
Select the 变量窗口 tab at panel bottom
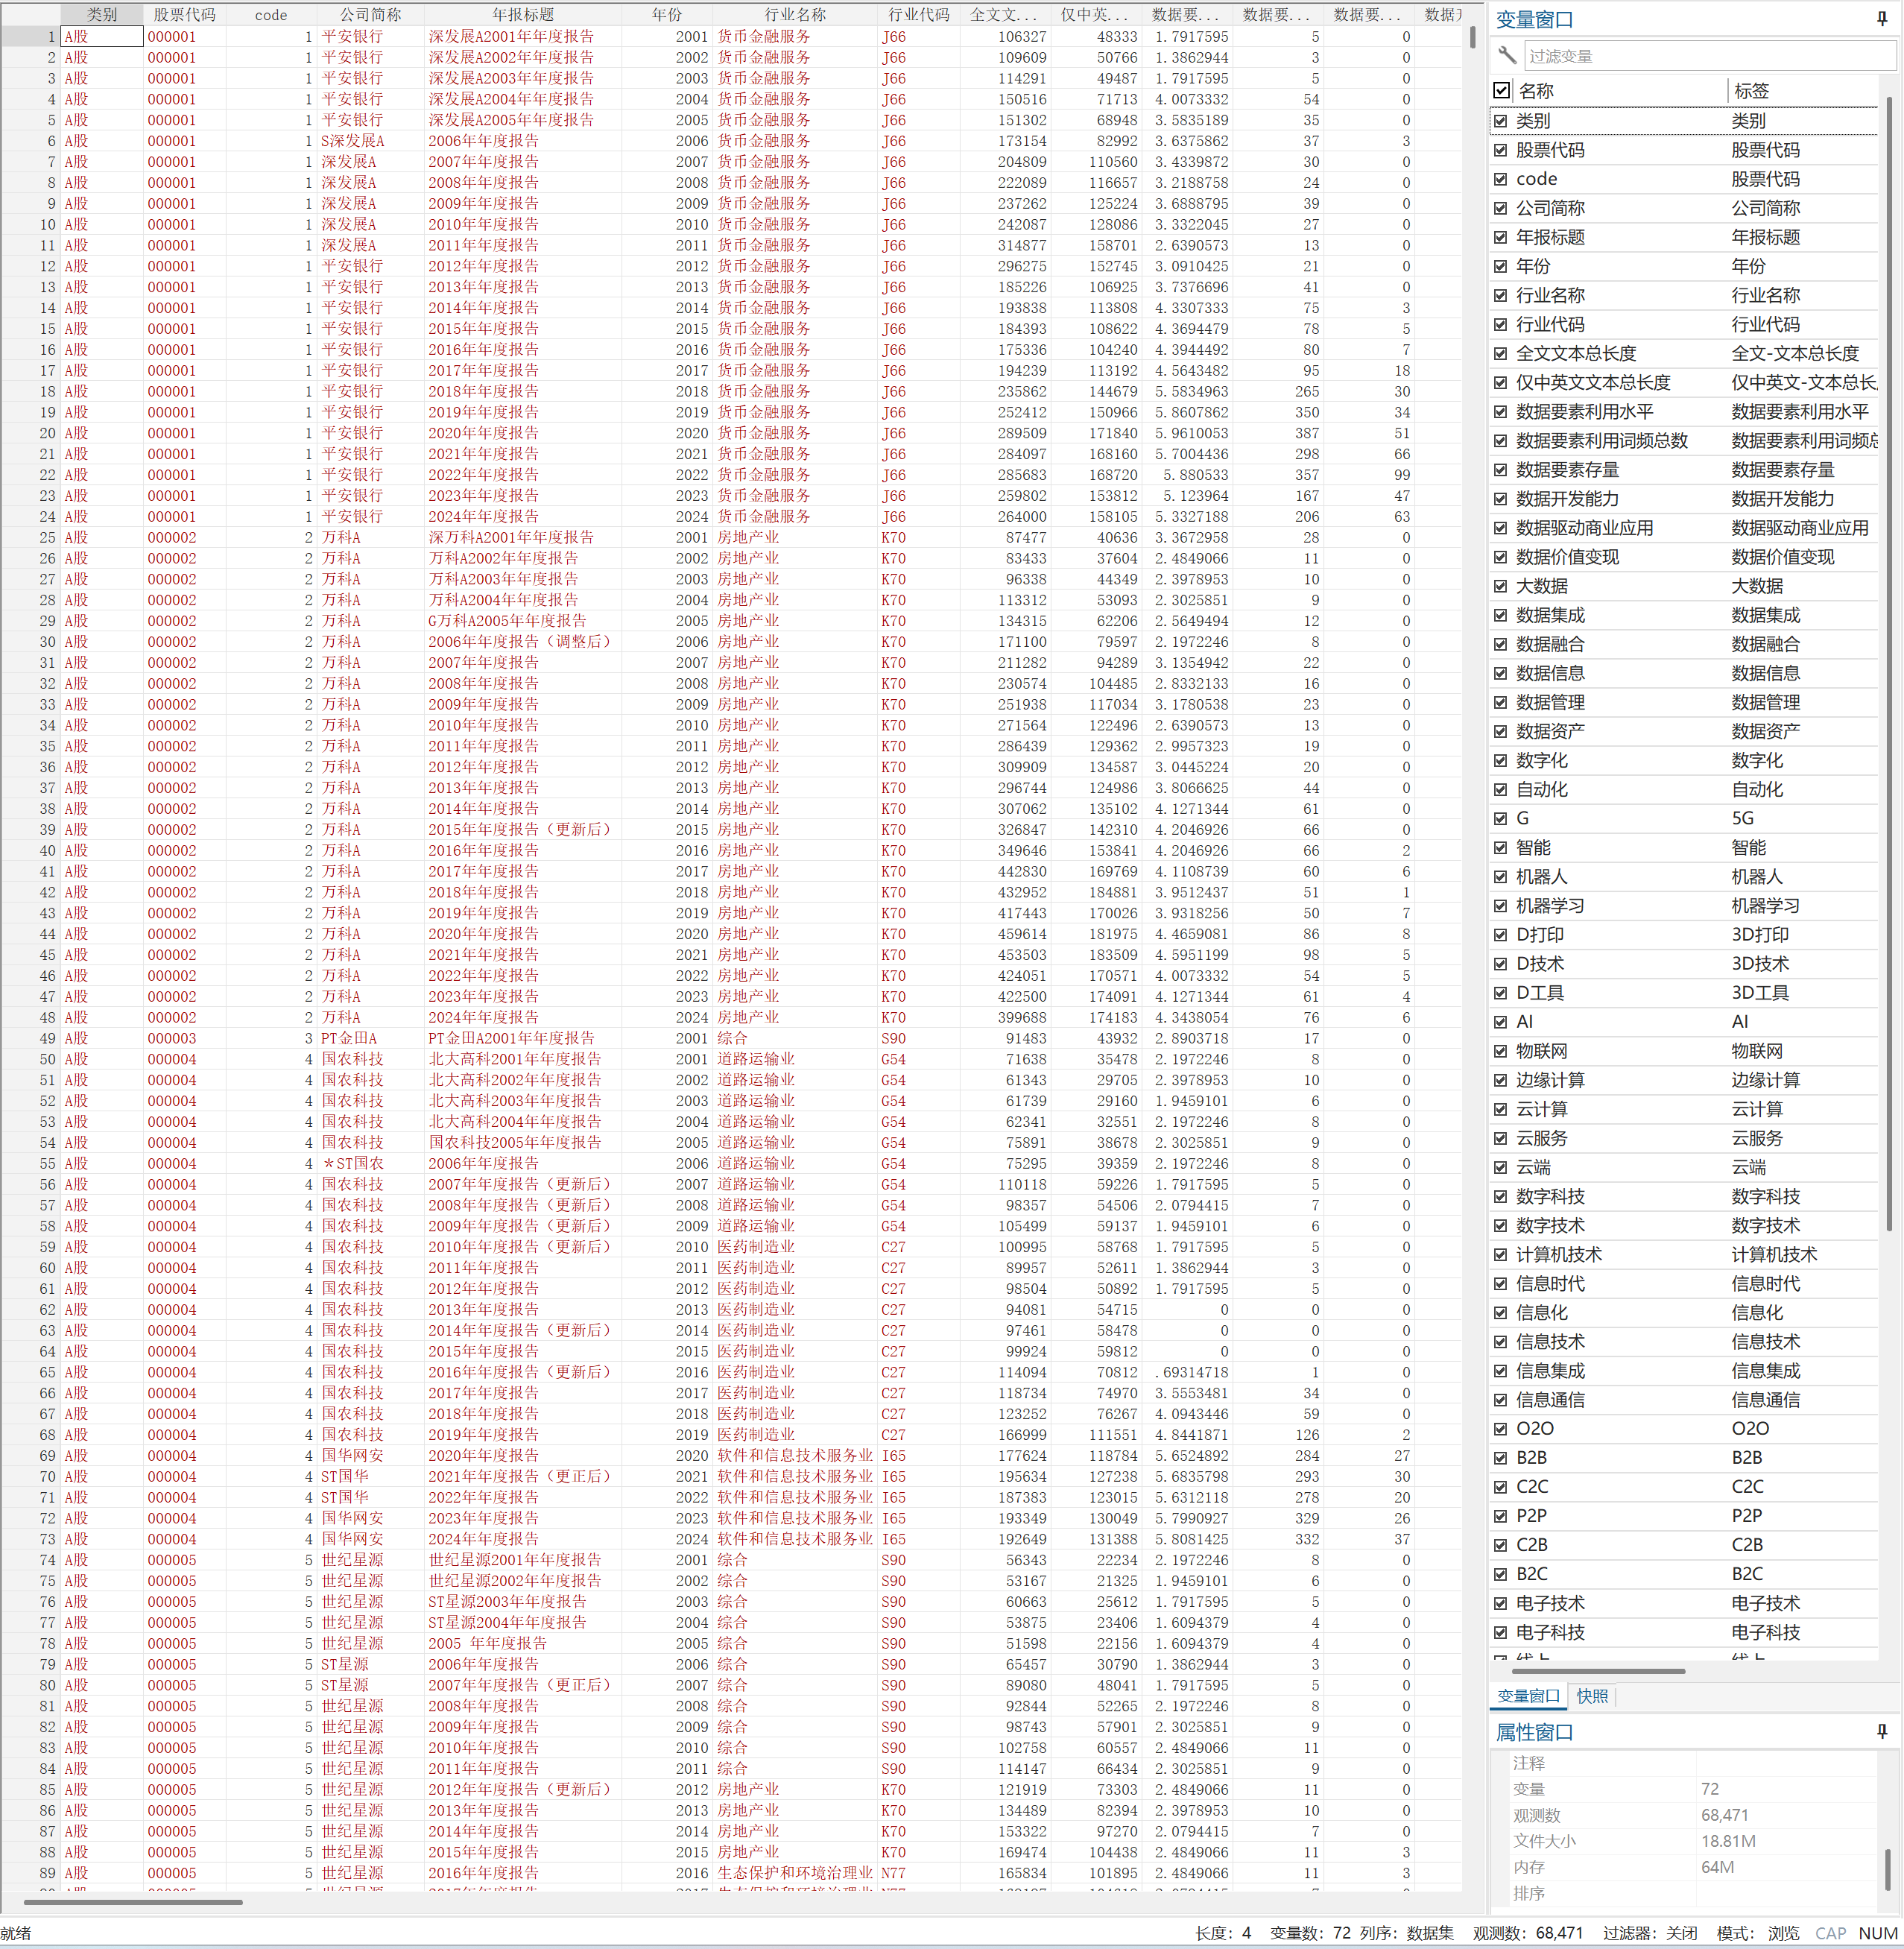point(1528,1695)
